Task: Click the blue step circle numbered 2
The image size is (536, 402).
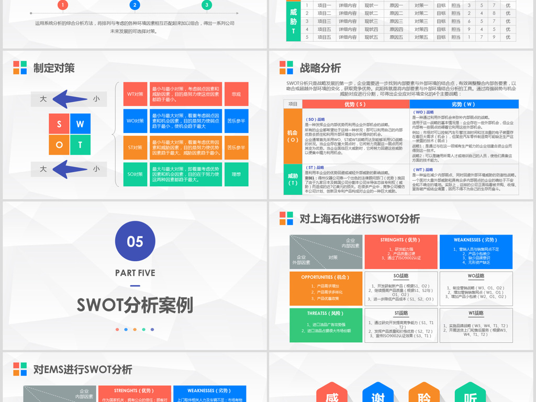Action: point(135,5)
